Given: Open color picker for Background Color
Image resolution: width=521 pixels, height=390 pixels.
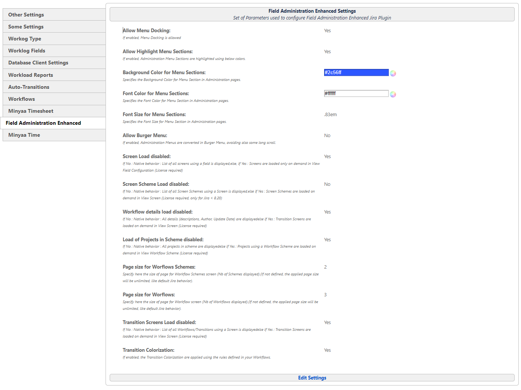Looking at the screenshot, I should coord(393,73).
